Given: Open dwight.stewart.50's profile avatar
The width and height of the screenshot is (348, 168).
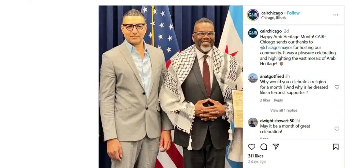Looking at the screenshot, I should [253, 122].
